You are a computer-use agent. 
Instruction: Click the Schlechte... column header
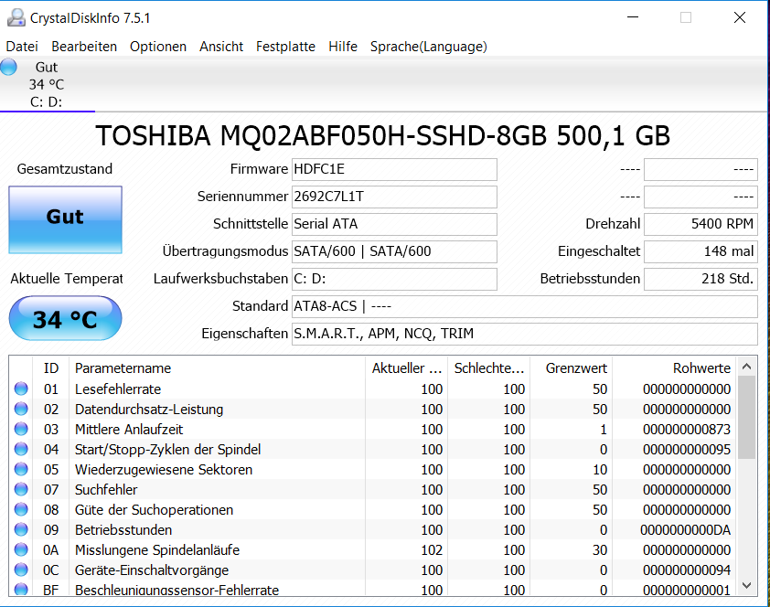pos(488,368)
